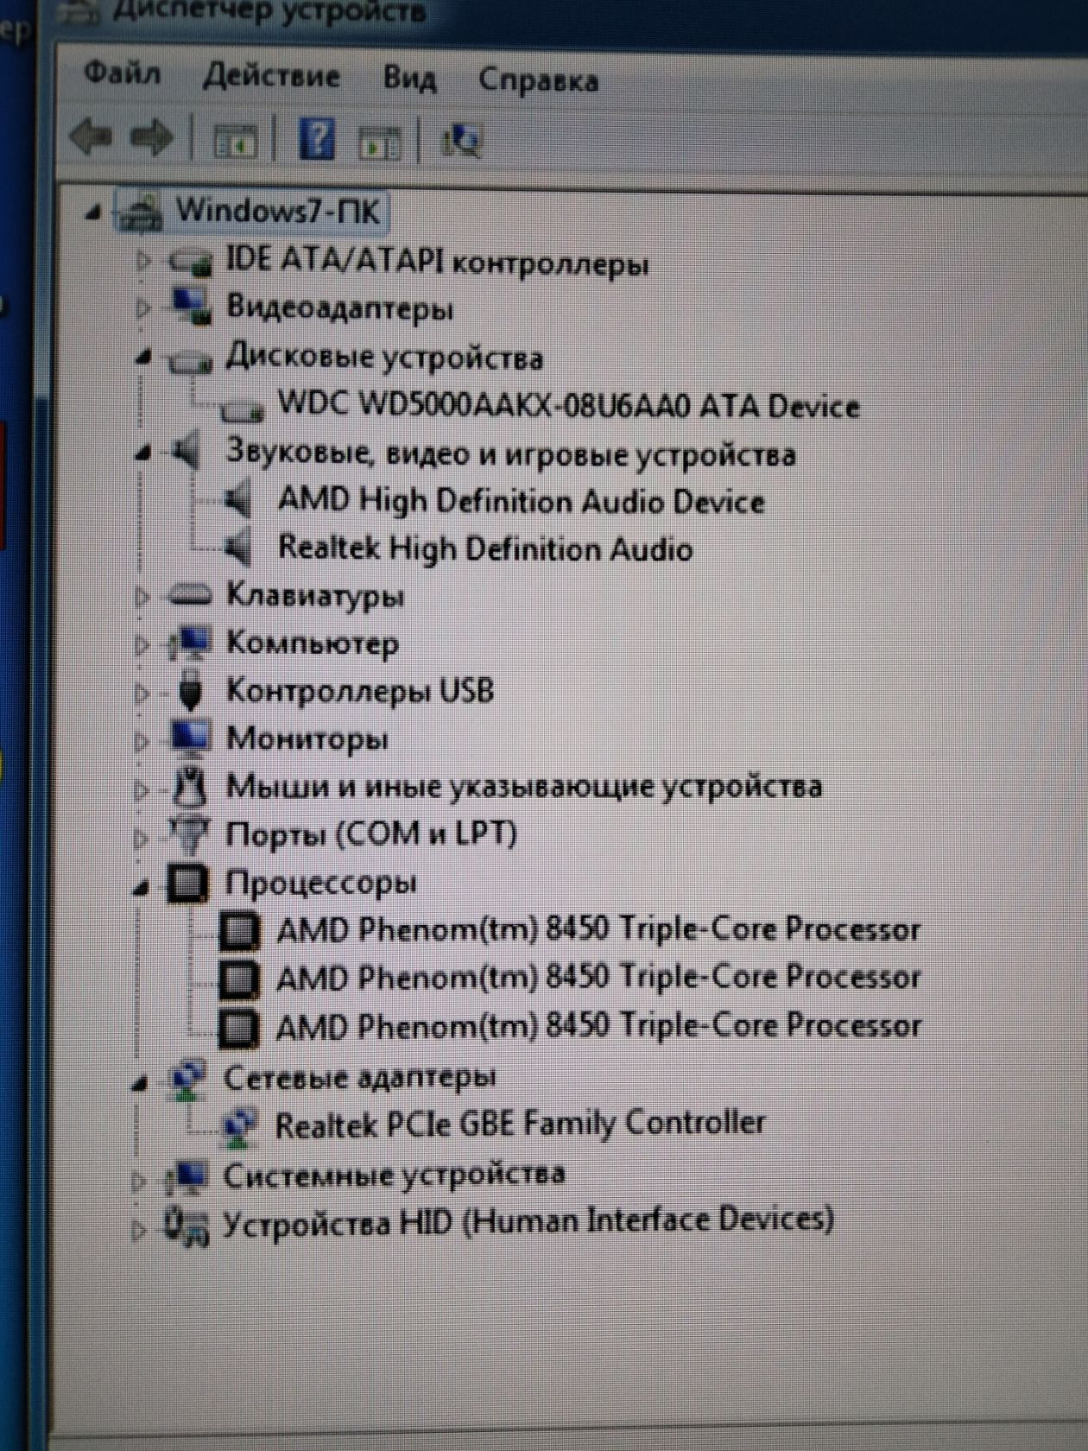
Task: Collapse the Windows7-ПК root node
Action: [x=93, y=212]
